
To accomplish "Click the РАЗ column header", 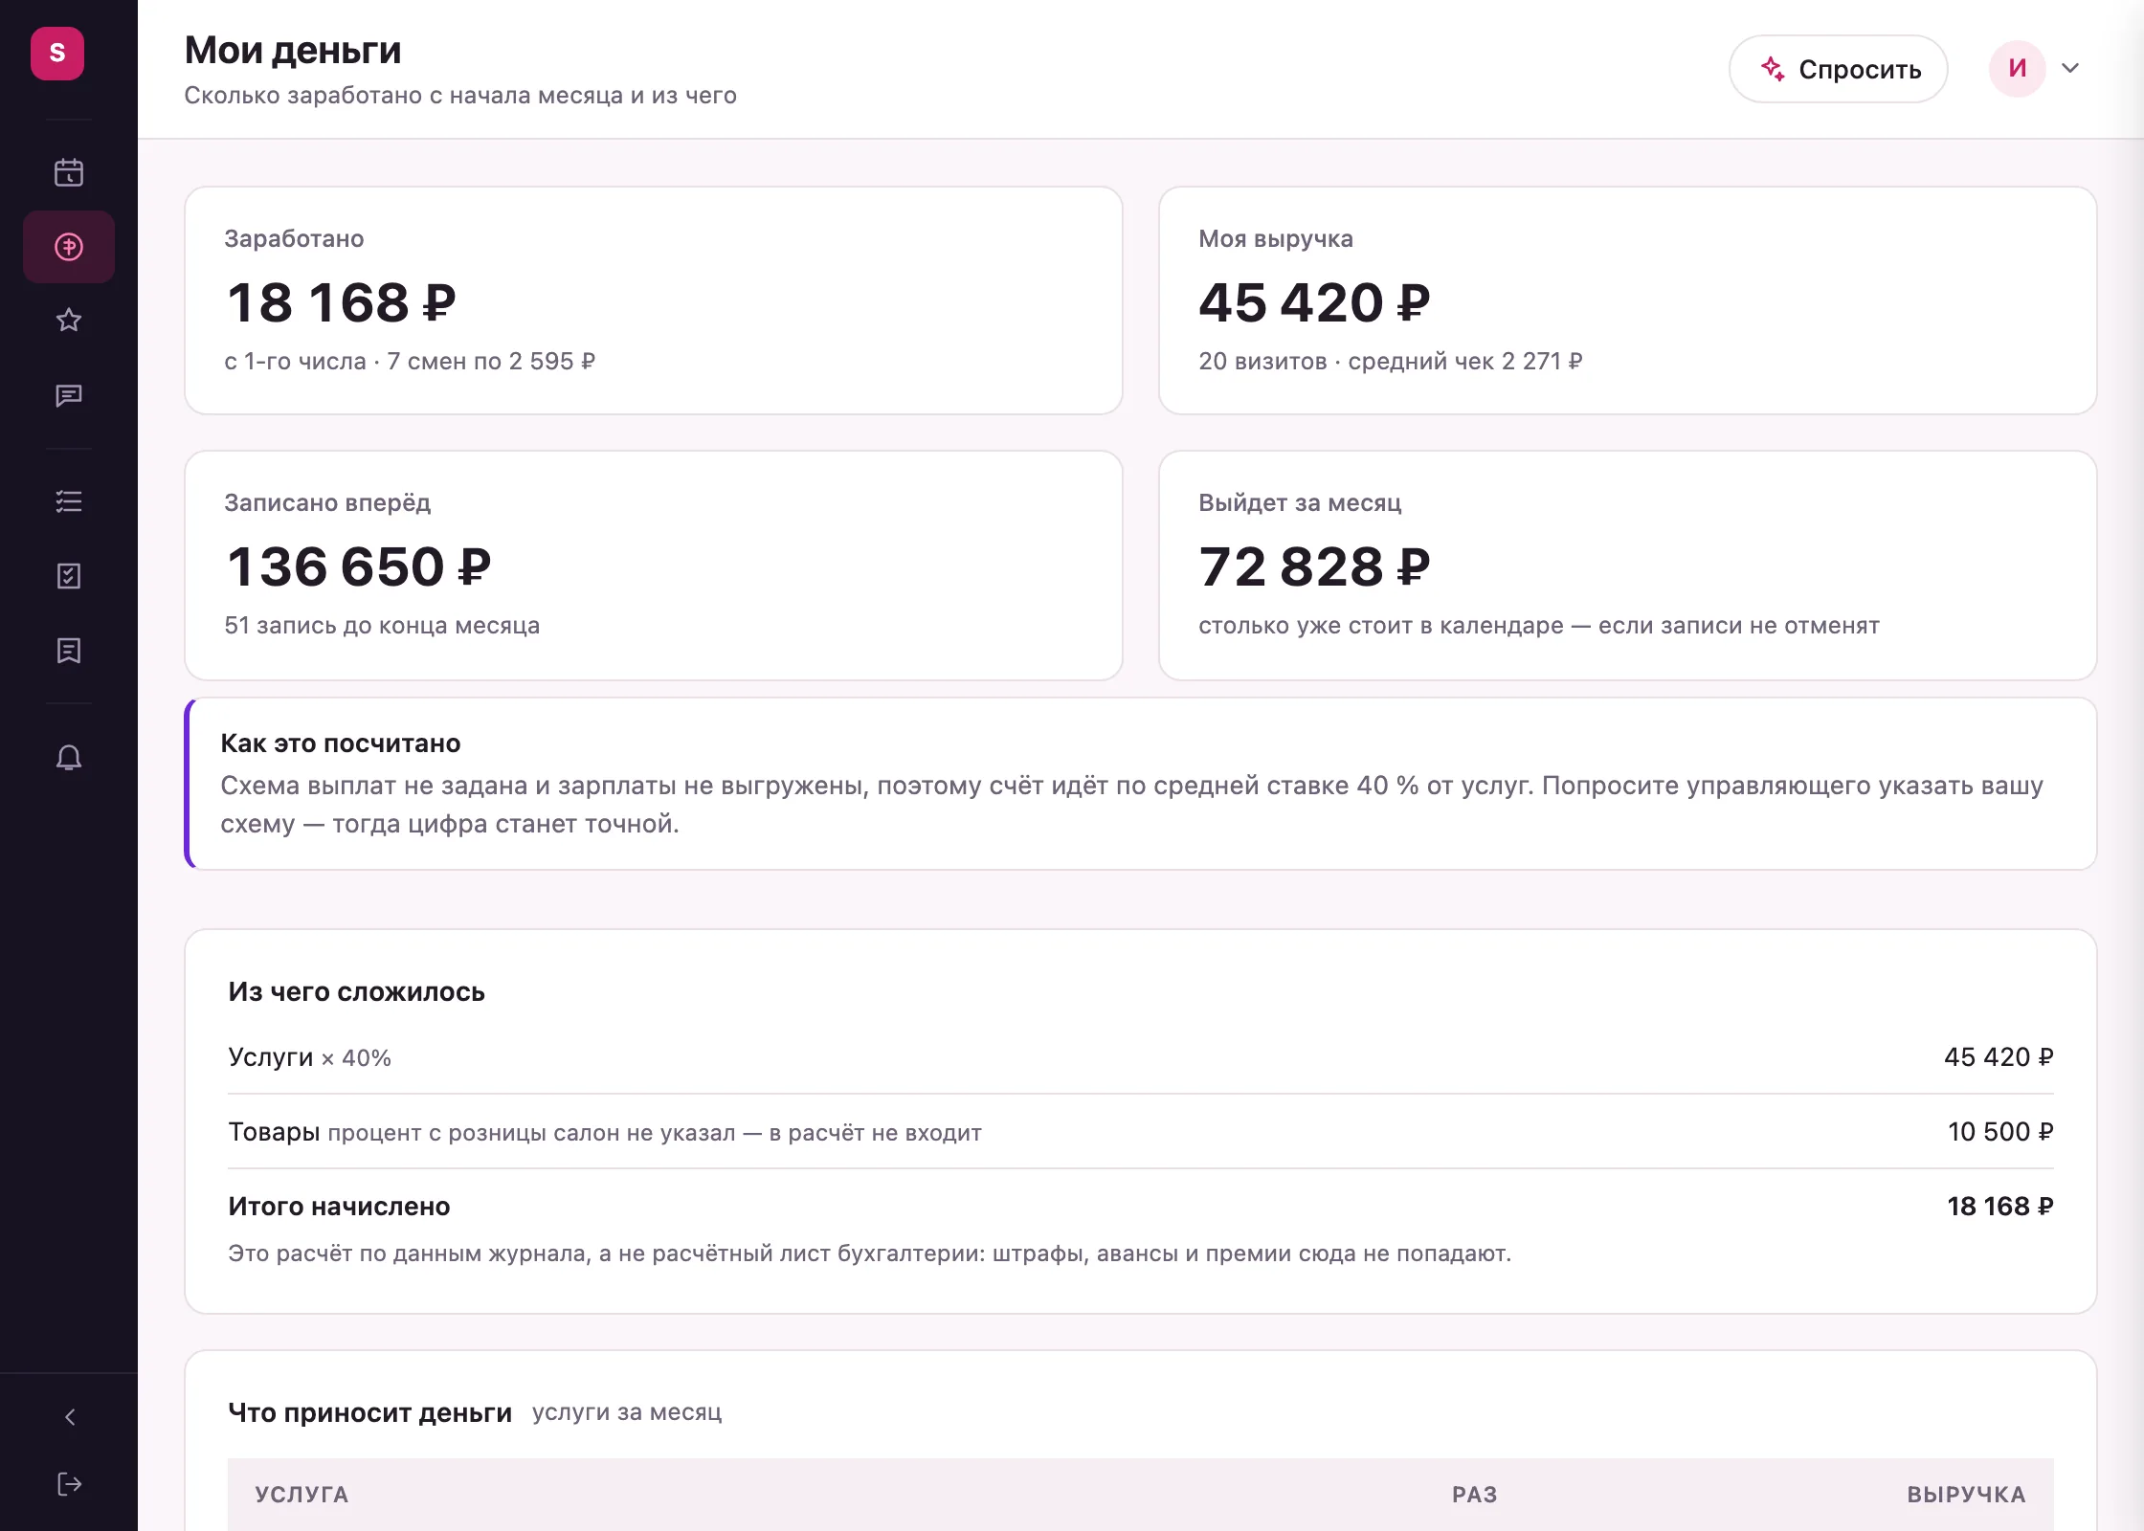I will click(1474, 1495).
